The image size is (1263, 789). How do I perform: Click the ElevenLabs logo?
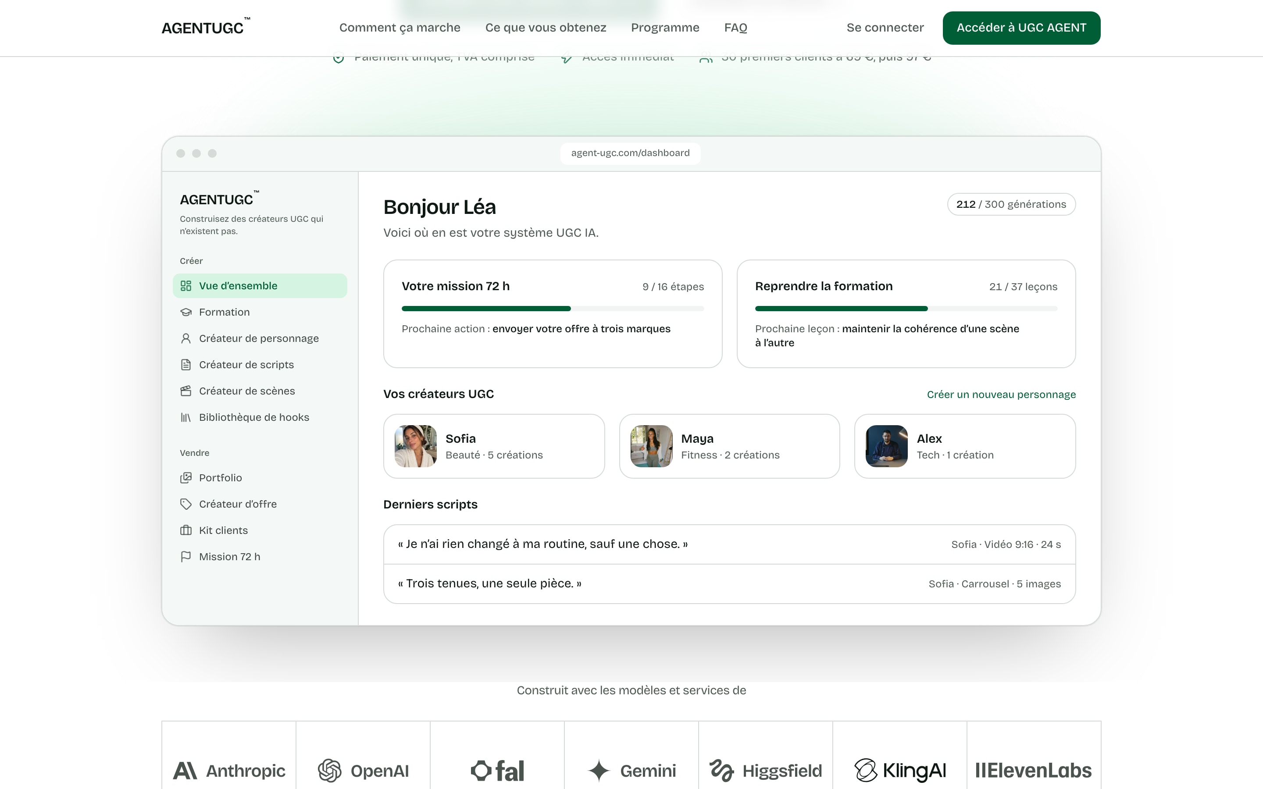(1033, 771)
